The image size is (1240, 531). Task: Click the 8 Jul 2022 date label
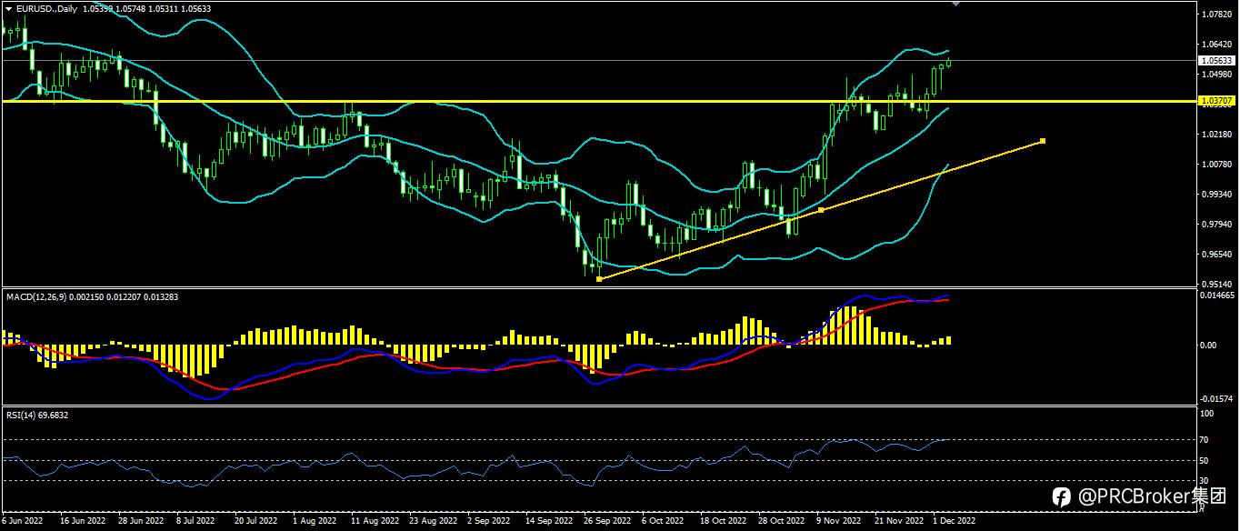[x=195, y=522]
